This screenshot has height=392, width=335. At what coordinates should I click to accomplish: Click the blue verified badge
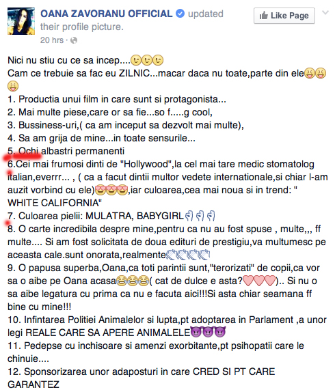tap(180, 14)
